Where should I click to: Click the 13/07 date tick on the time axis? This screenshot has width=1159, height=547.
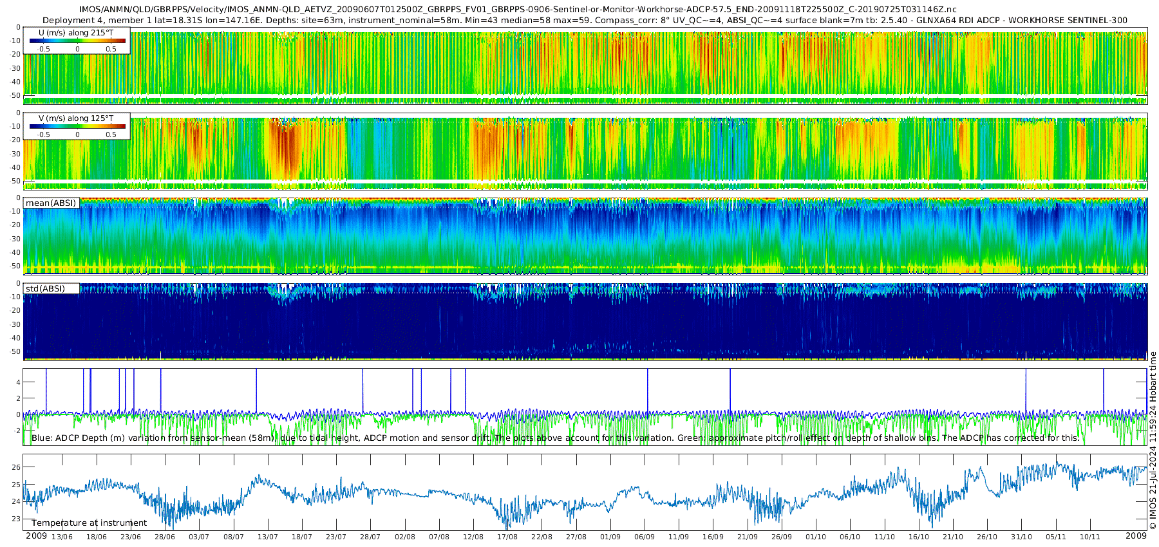click(268, 537)
